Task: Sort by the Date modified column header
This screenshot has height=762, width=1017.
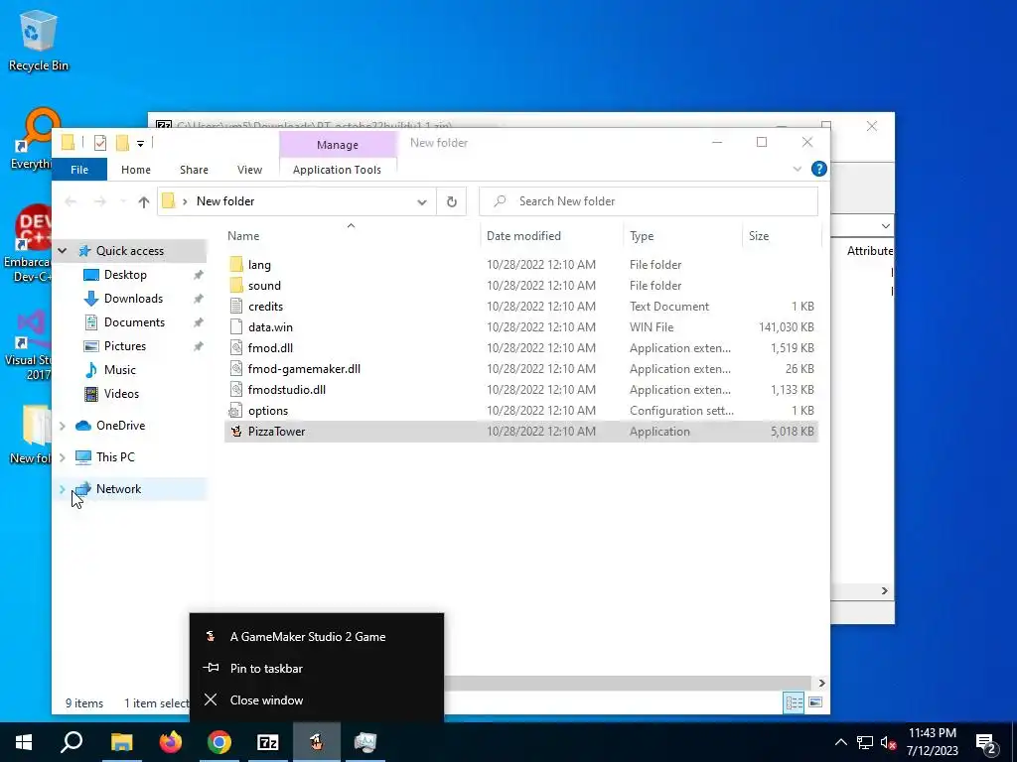Action: (551, 236)
